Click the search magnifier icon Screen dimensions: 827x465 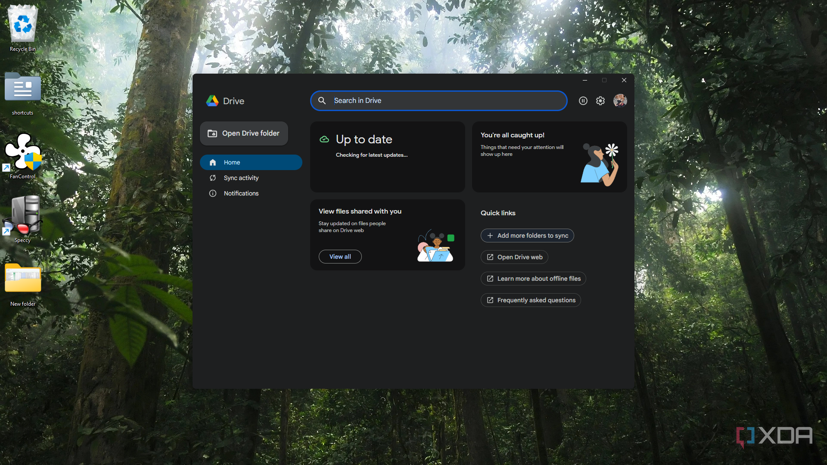pyautogui.click(x=322, y=101)
